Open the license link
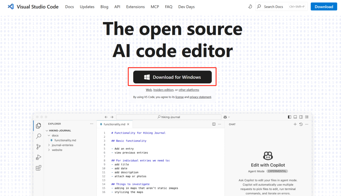The image size is (341, 196). 179,97
